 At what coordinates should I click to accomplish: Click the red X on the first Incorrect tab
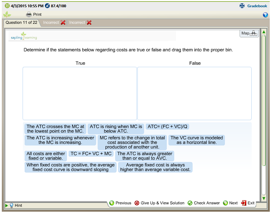coord(63,22)
